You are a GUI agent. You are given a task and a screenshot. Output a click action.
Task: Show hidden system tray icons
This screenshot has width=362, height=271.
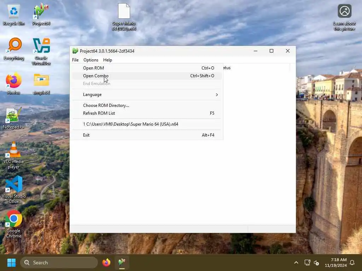click(296, 263)
